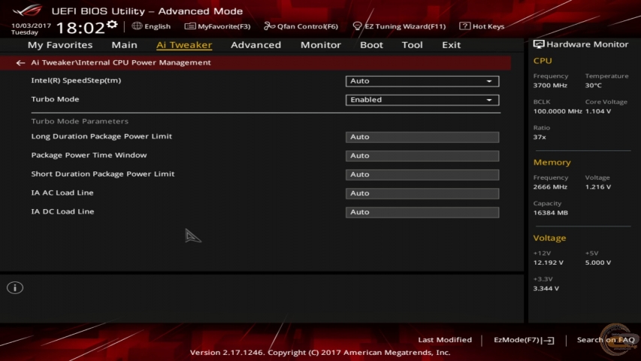Open MyFavorite(F3)
Viewport: 641px width, 361px height.
point(217,26)
